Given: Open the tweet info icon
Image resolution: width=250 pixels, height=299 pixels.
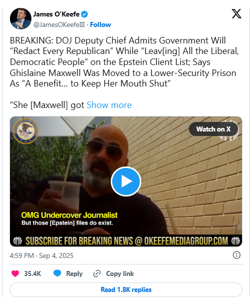Looking at the screenshot, I should click(236, 255).
